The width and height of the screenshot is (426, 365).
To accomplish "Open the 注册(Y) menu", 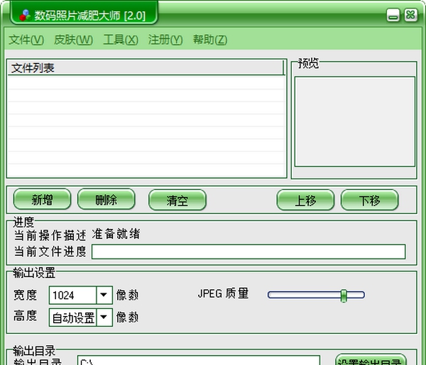I will (x=165, y=40).
